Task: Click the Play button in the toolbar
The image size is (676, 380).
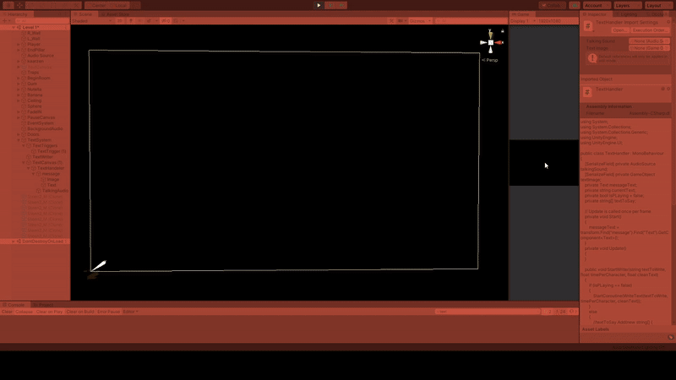Action: (x=319, y=5)
